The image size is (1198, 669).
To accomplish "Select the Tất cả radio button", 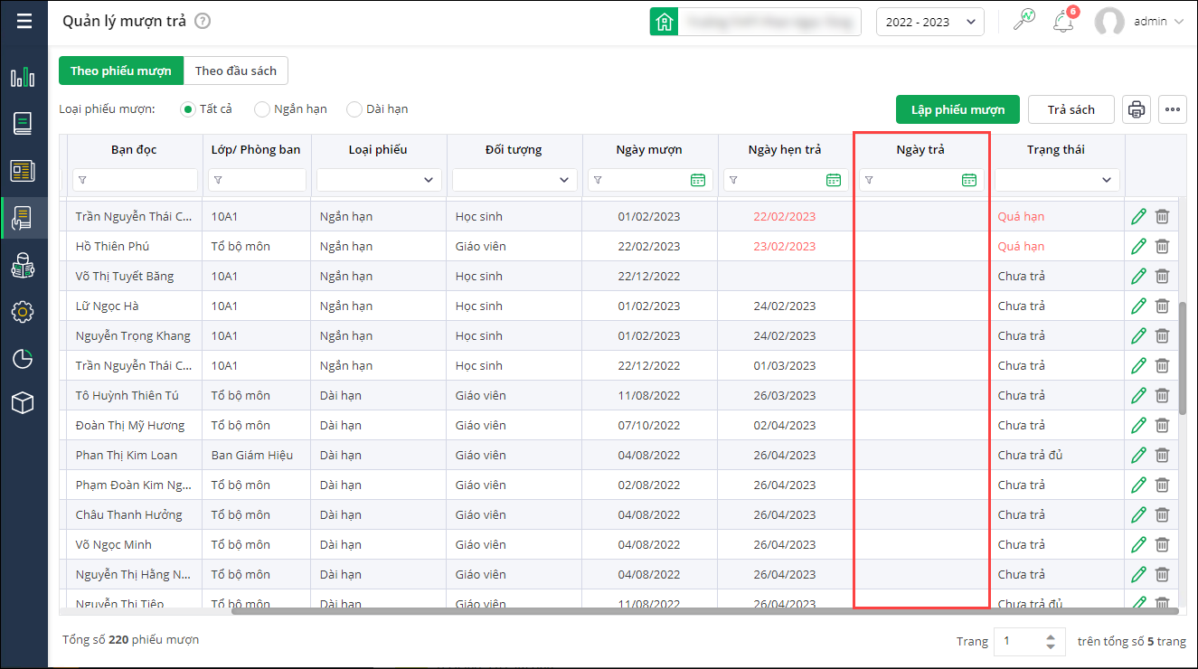I will tap(188, 109).
